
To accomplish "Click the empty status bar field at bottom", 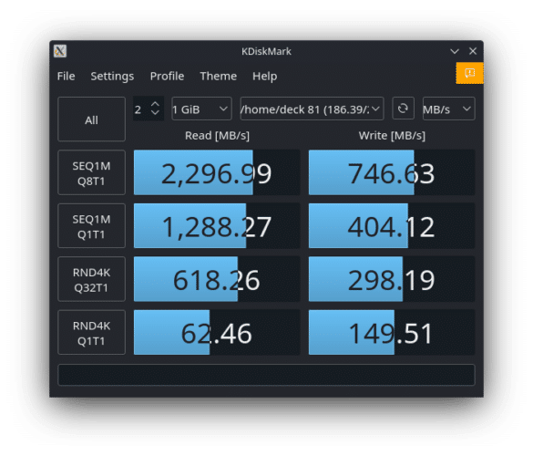I will (266, 375).
